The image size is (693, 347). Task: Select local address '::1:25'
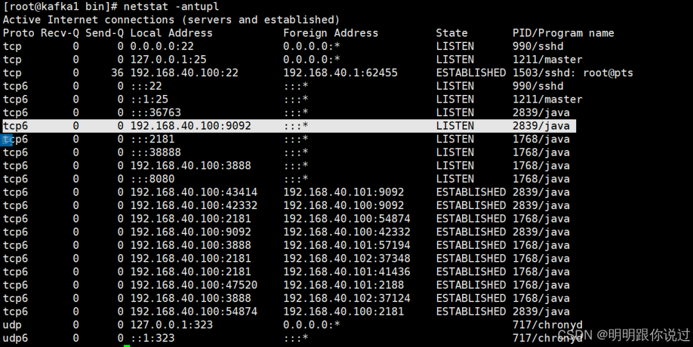point(150,99)
